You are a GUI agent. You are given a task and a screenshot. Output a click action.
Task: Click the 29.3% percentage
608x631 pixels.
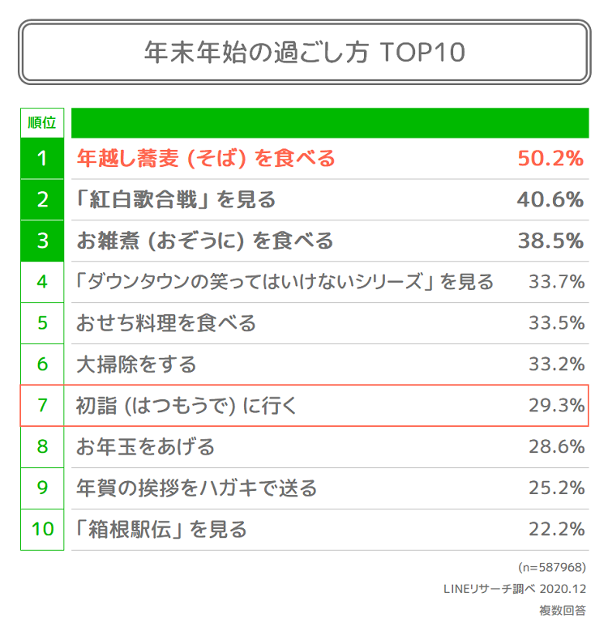556,405
